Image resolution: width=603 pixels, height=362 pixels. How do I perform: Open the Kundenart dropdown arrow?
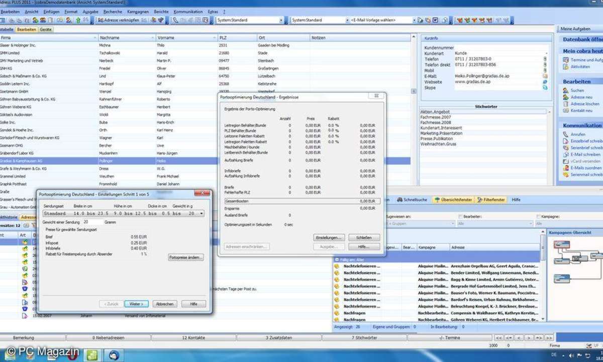click(547, 53)
